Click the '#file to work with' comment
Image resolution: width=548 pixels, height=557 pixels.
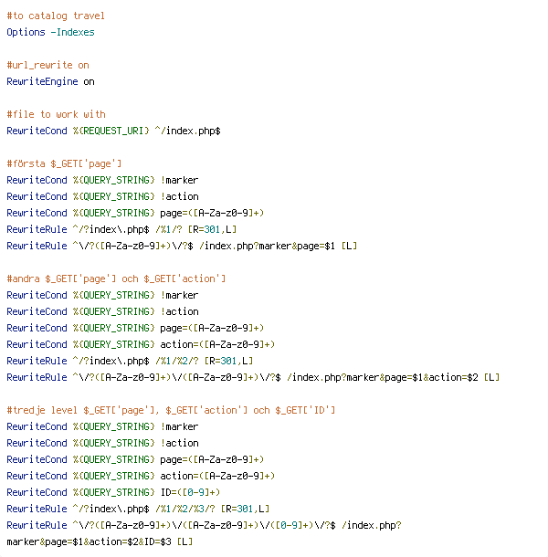[56, 114]
